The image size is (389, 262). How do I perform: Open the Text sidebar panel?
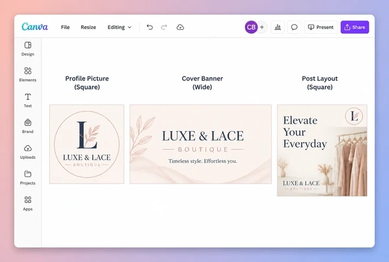[28, 101]
